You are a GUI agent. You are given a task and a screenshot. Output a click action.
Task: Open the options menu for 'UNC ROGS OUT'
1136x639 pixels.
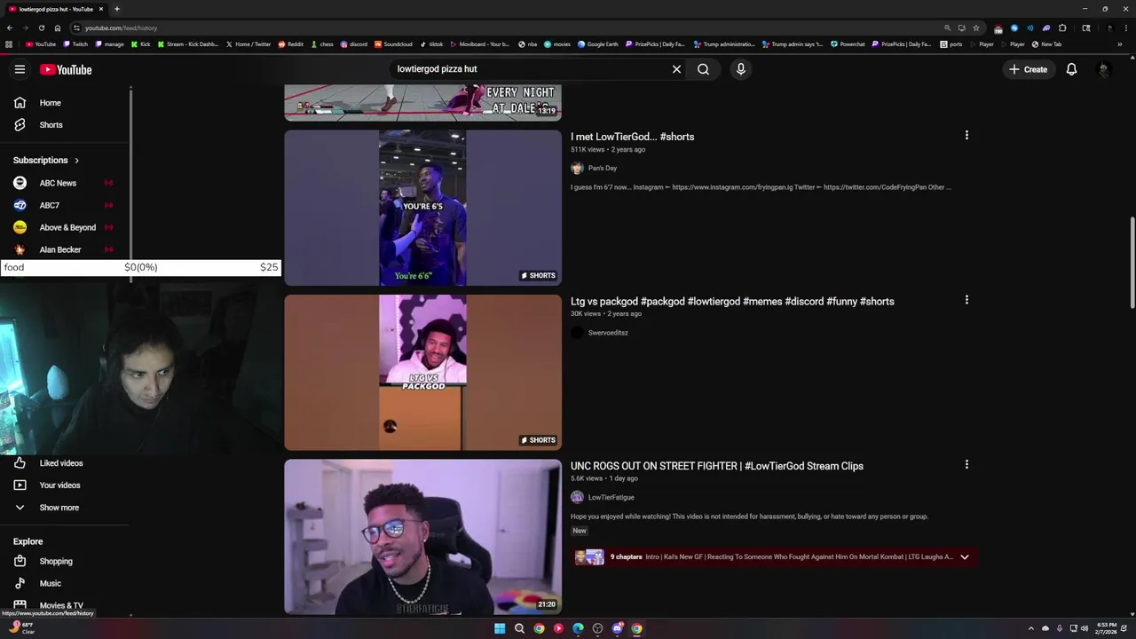pyautogui.click(x=966, y=464)
